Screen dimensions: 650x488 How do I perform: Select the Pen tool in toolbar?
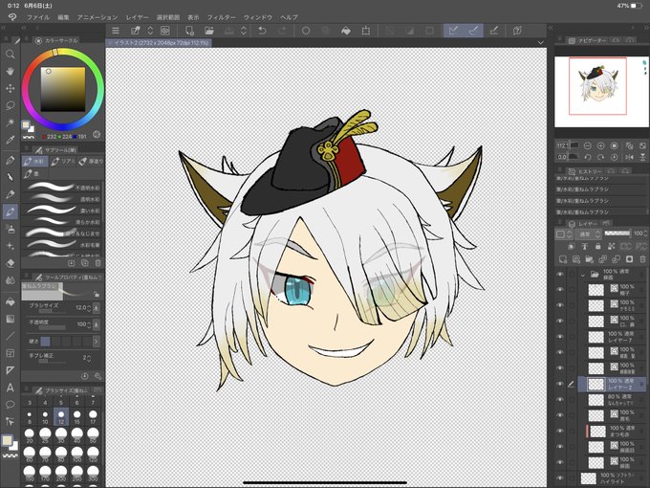[10, 160]
